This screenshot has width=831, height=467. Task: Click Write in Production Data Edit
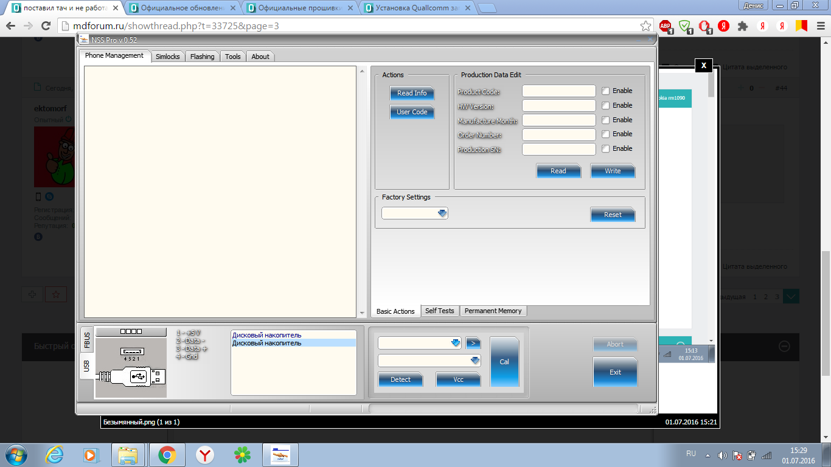coord(613,171)
